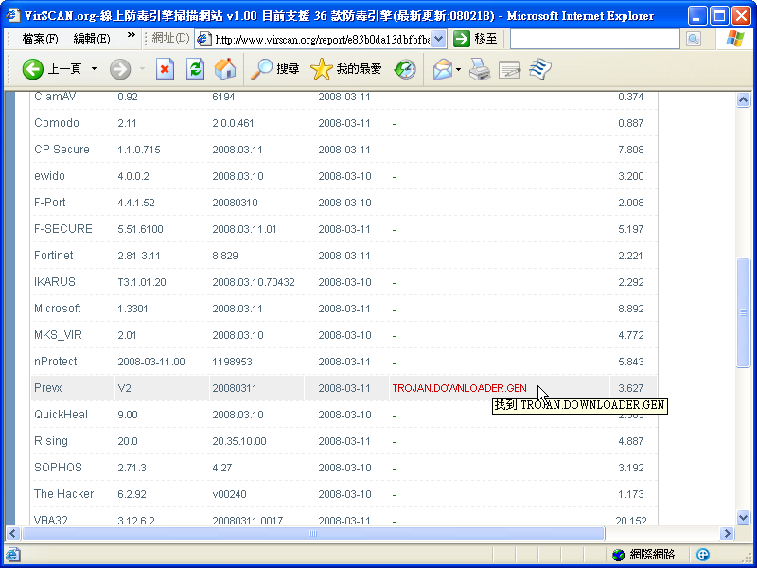Click The Hacker engine name
Screen dimensions: 757x568
tap(63, 494)
